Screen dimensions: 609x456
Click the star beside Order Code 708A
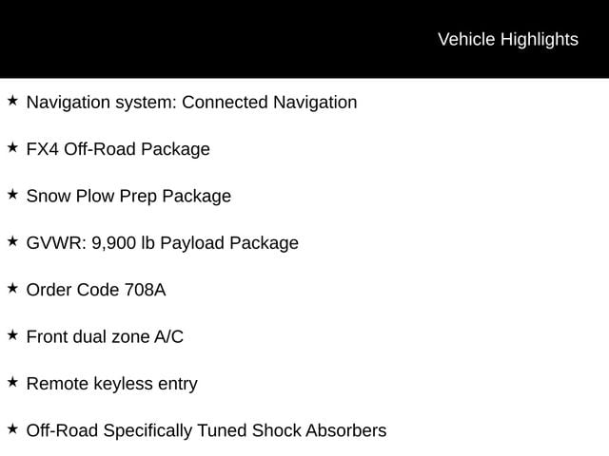(12, 289)
